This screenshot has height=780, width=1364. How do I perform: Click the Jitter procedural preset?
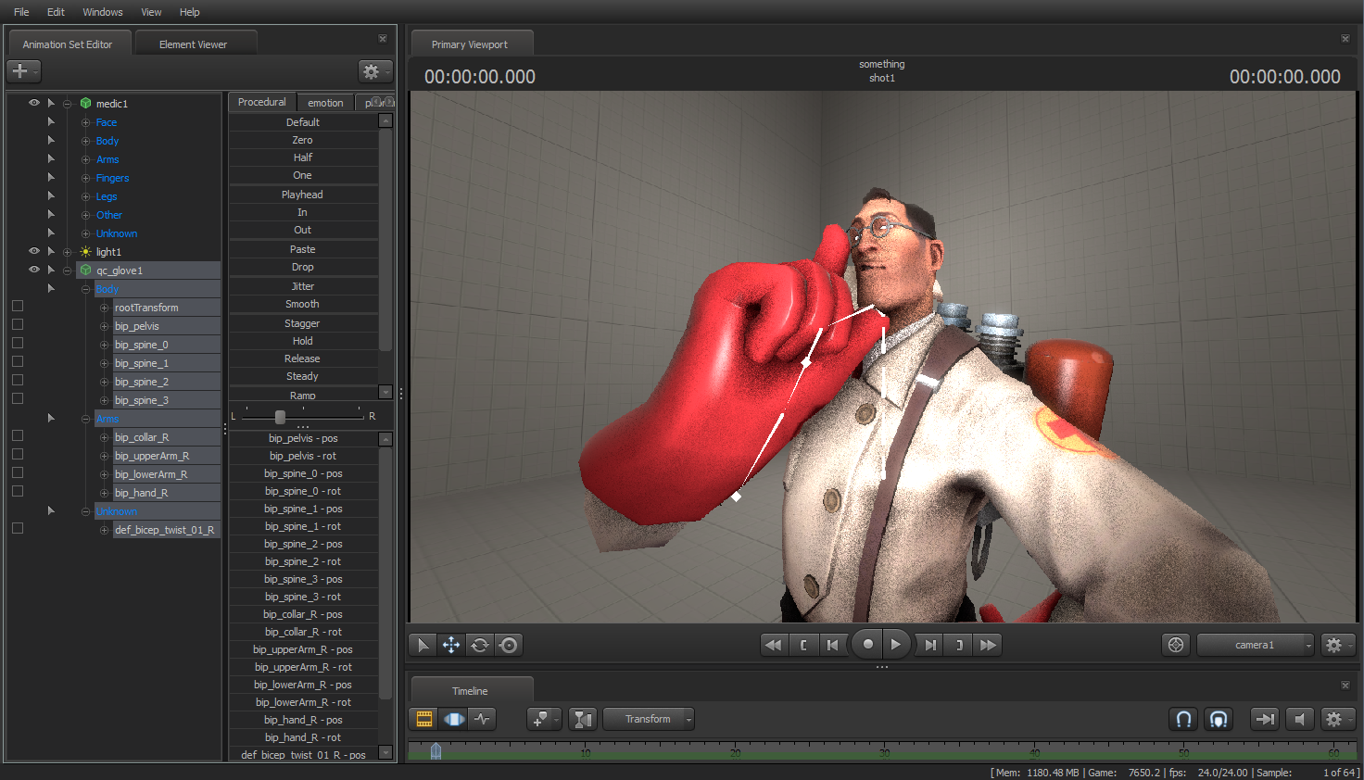coord(302,286)
